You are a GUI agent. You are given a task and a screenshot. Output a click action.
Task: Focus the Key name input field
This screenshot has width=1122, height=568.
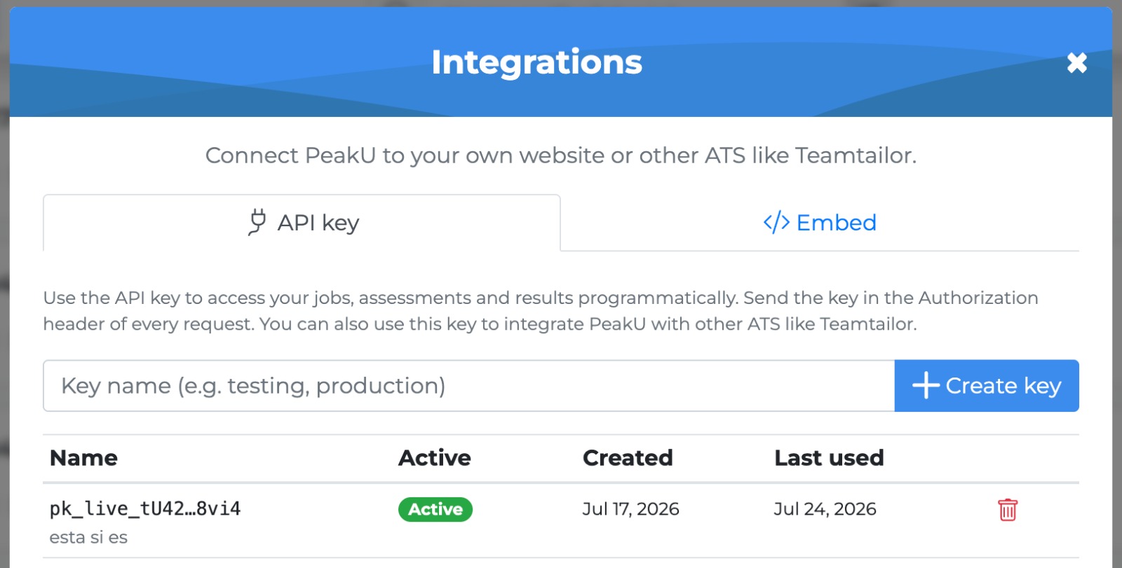[469, 386]
